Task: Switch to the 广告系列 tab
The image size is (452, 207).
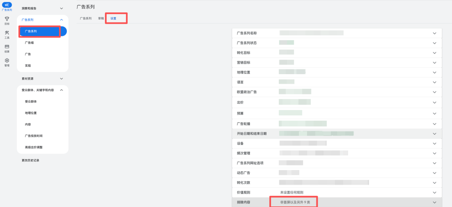Action: pyautogui.click(x=86, y=18)
